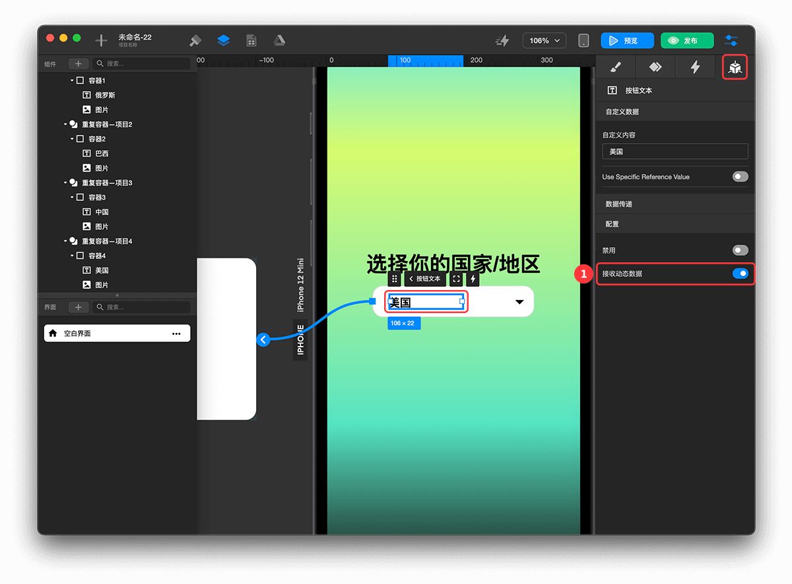Image resolution: width=792 pixels, height=584 pixels.
Task: Select the paint roller tool in toolbar
Action: coord(195,41)
